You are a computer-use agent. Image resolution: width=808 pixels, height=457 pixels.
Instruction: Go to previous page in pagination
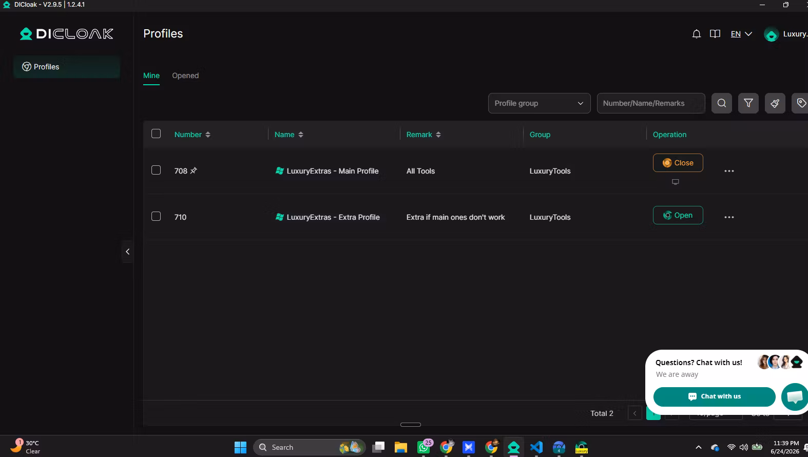[x=635, y=413]
